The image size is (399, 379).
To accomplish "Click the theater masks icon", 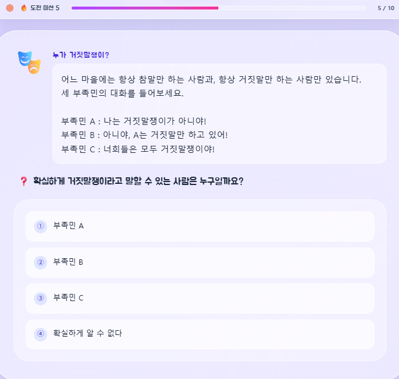I will click(x=29, y=62).
